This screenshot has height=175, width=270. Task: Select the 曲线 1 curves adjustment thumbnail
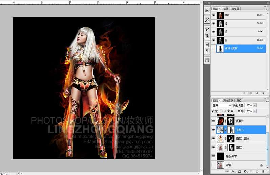220,130
